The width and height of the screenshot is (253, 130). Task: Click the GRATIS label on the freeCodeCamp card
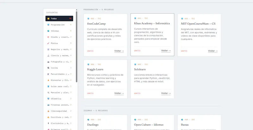(90, 51)
